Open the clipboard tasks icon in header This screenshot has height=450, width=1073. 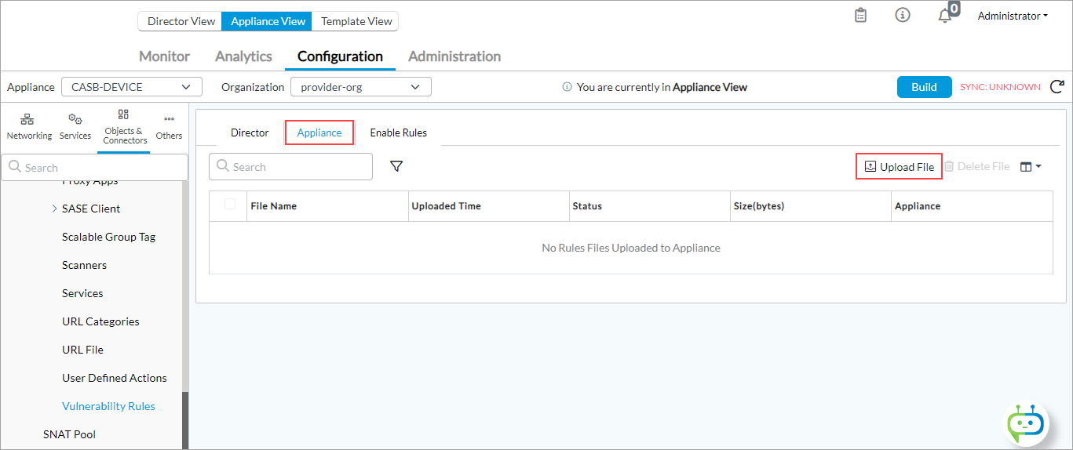pyautogui.click(x=860, y=16)
